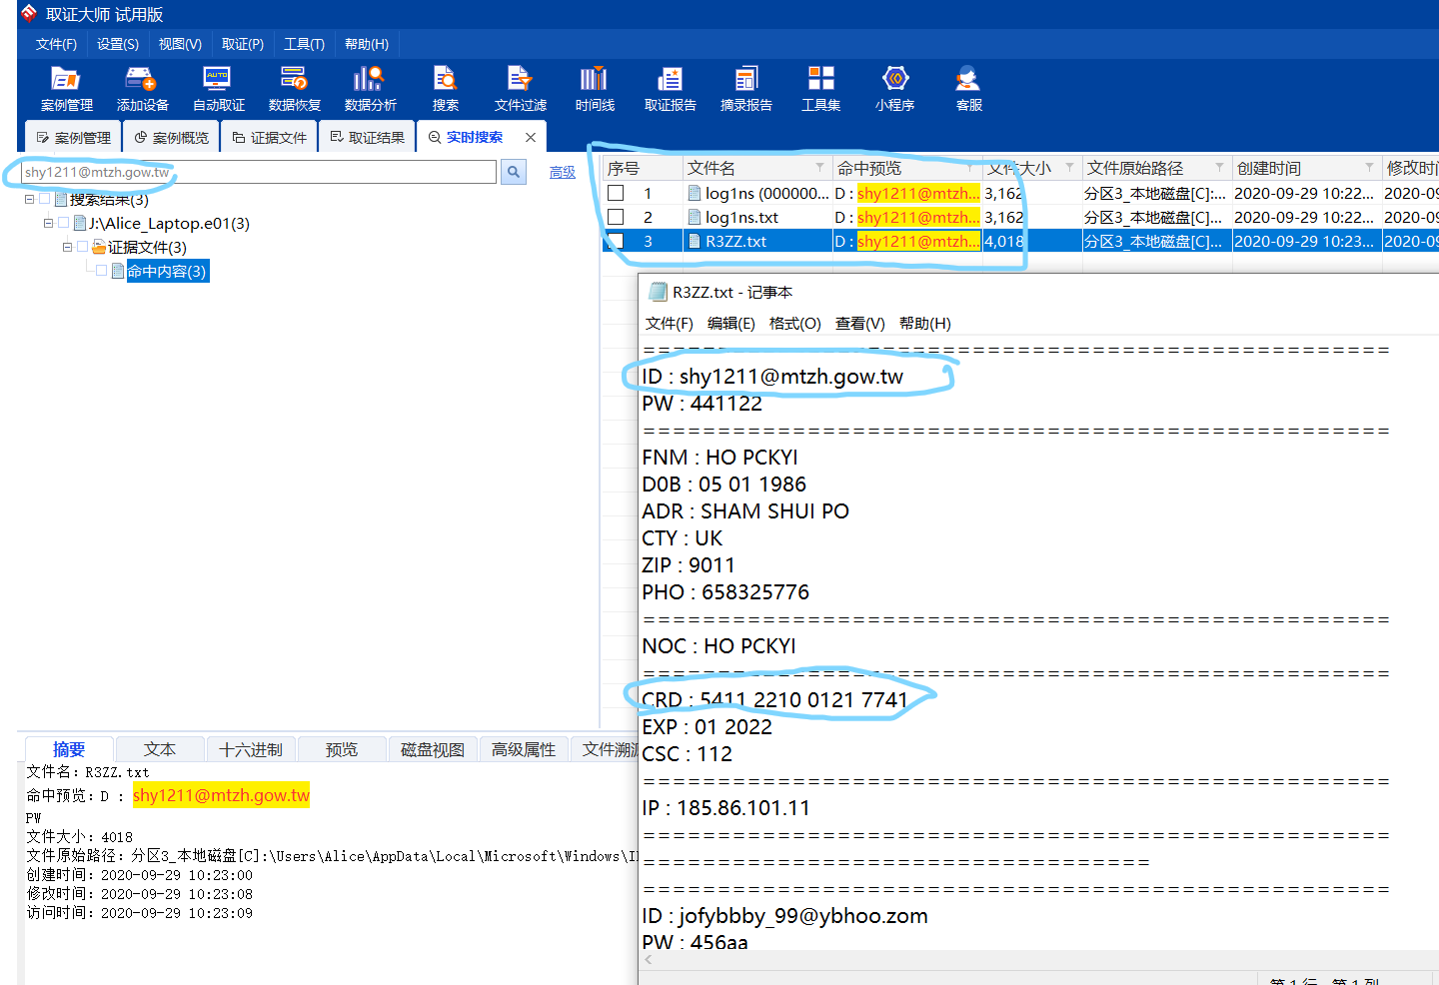Open 数据恢复 tool
The image size is (1439, 985).
(x=294, y=88)
